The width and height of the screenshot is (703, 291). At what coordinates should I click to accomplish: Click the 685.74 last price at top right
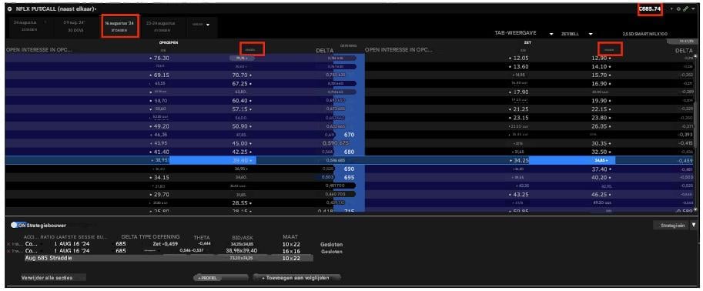pyautogui.click(x=650, y=9)
